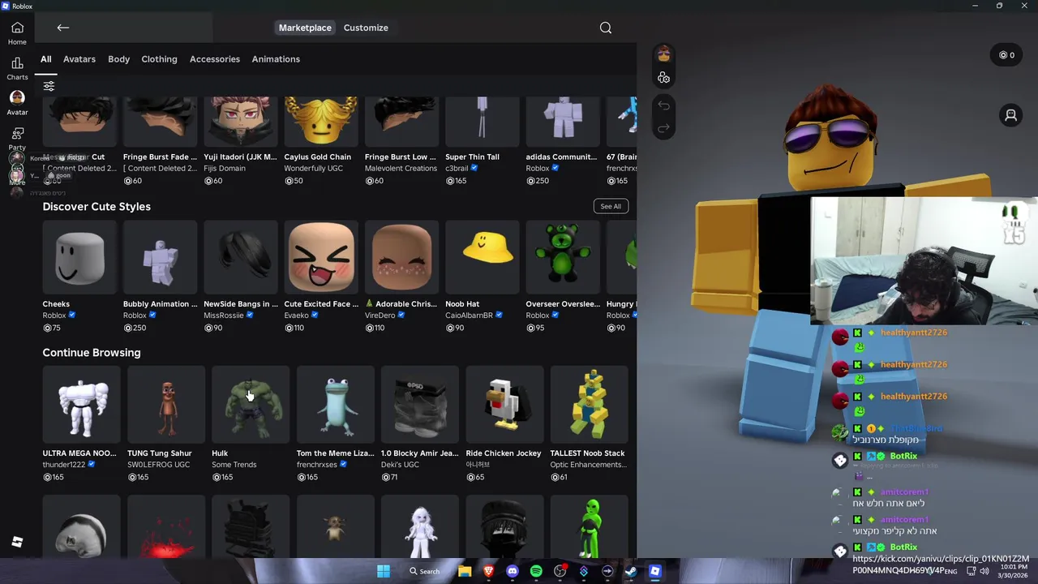Viewport: 1038px width, 584px height.
Task: Open avatar body settings icon
Action: coord(663,78)
